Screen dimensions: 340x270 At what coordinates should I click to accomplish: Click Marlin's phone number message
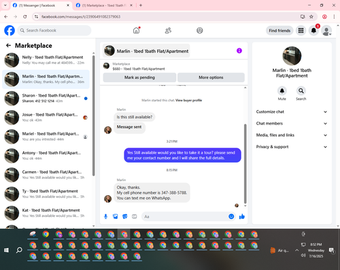(152, 192)
